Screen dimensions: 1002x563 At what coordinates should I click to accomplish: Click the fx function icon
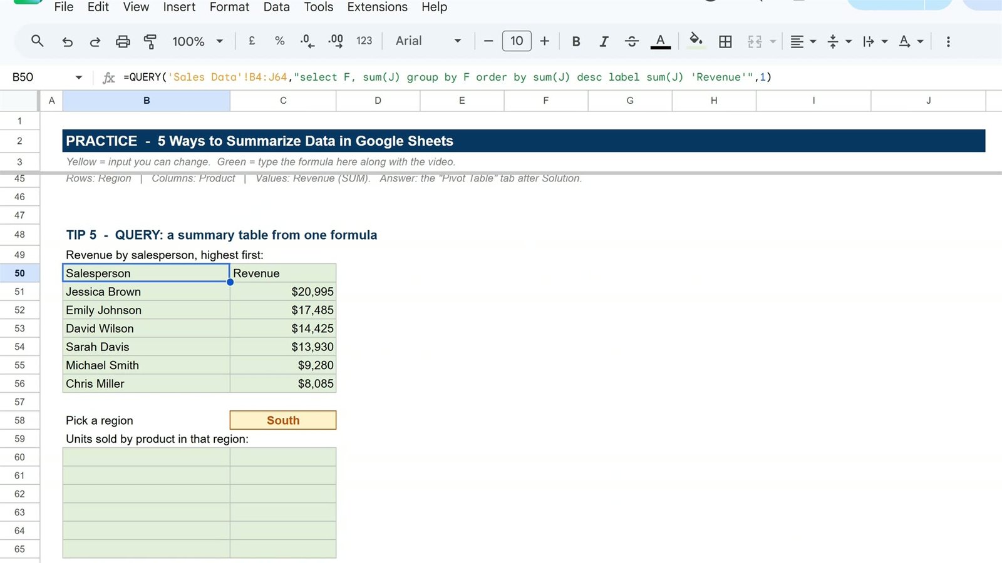[108, 77]
